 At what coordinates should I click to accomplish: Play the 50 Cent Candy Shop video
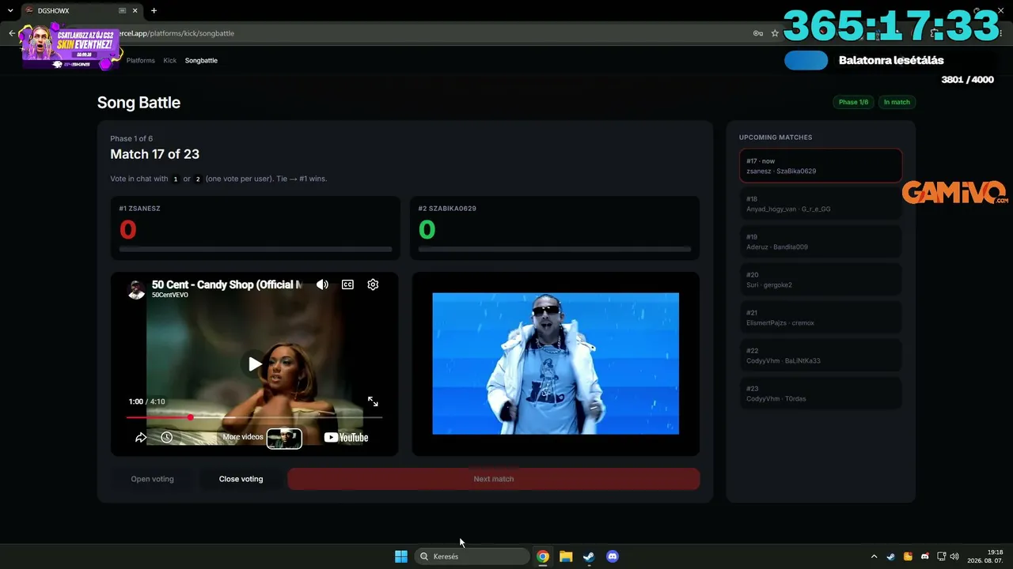click(x=254, y=364)
